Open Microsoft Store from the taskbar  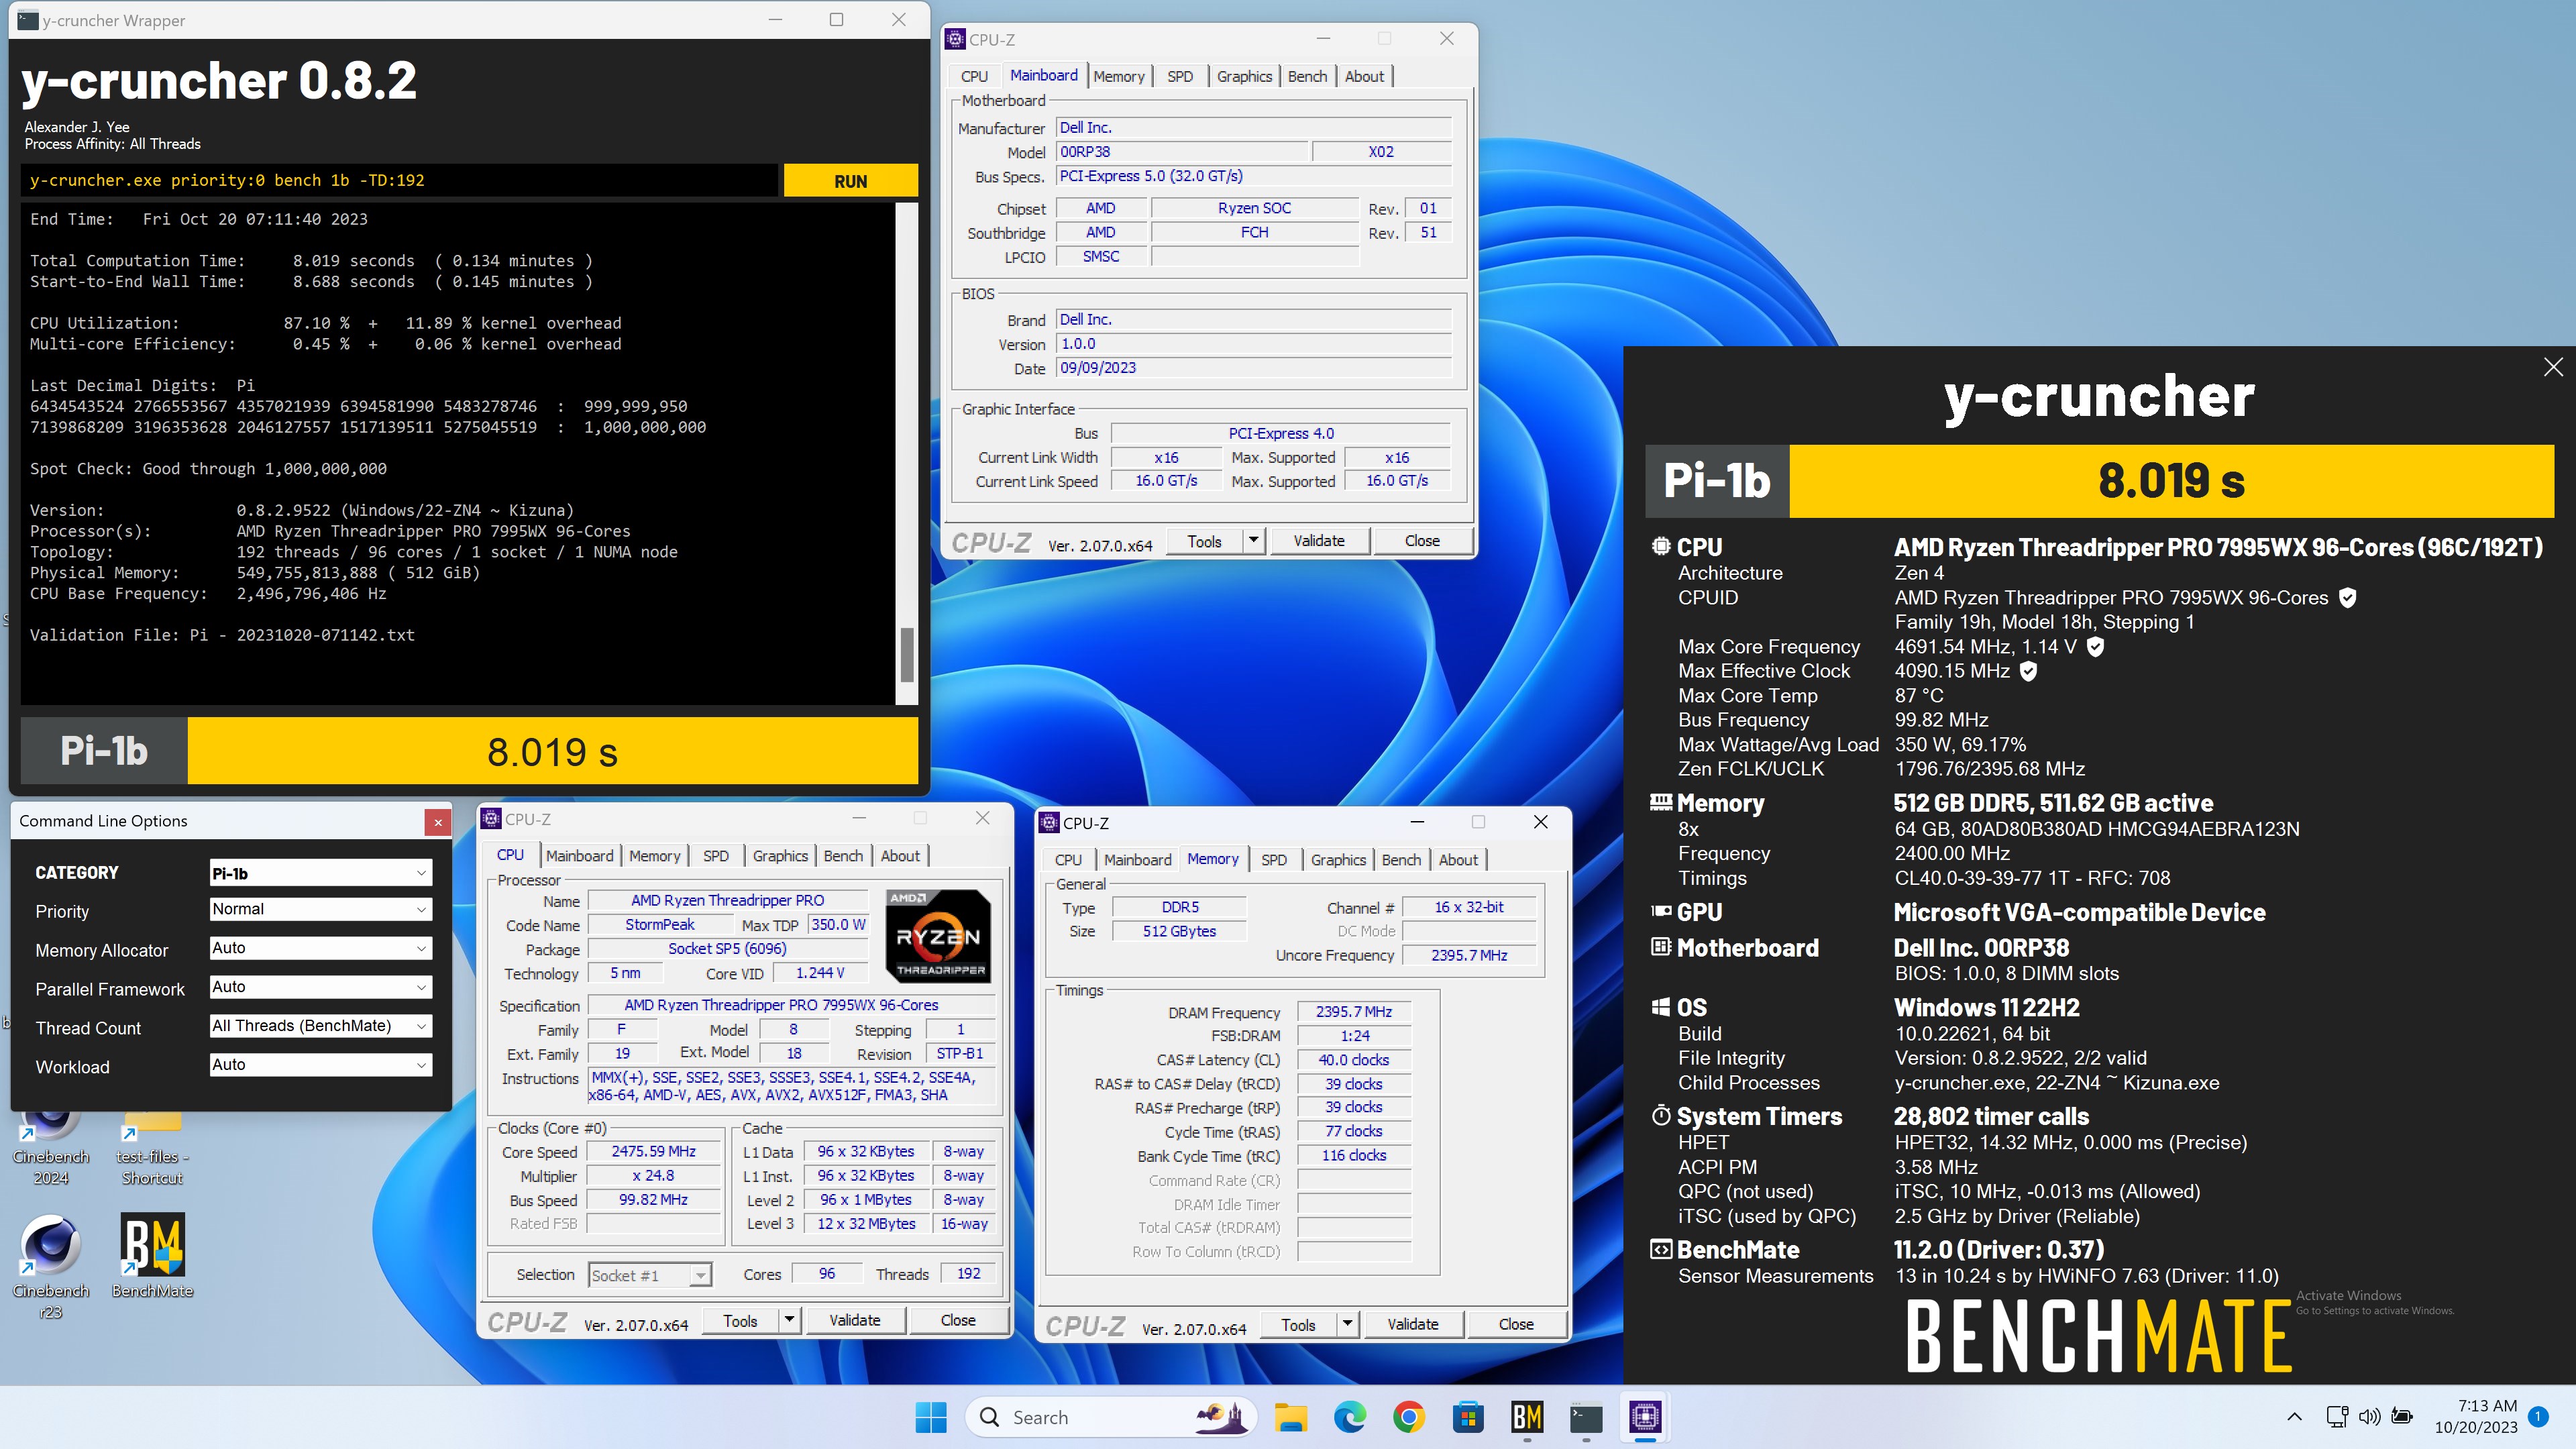pyautogui.click(x=1468, y=1417)
